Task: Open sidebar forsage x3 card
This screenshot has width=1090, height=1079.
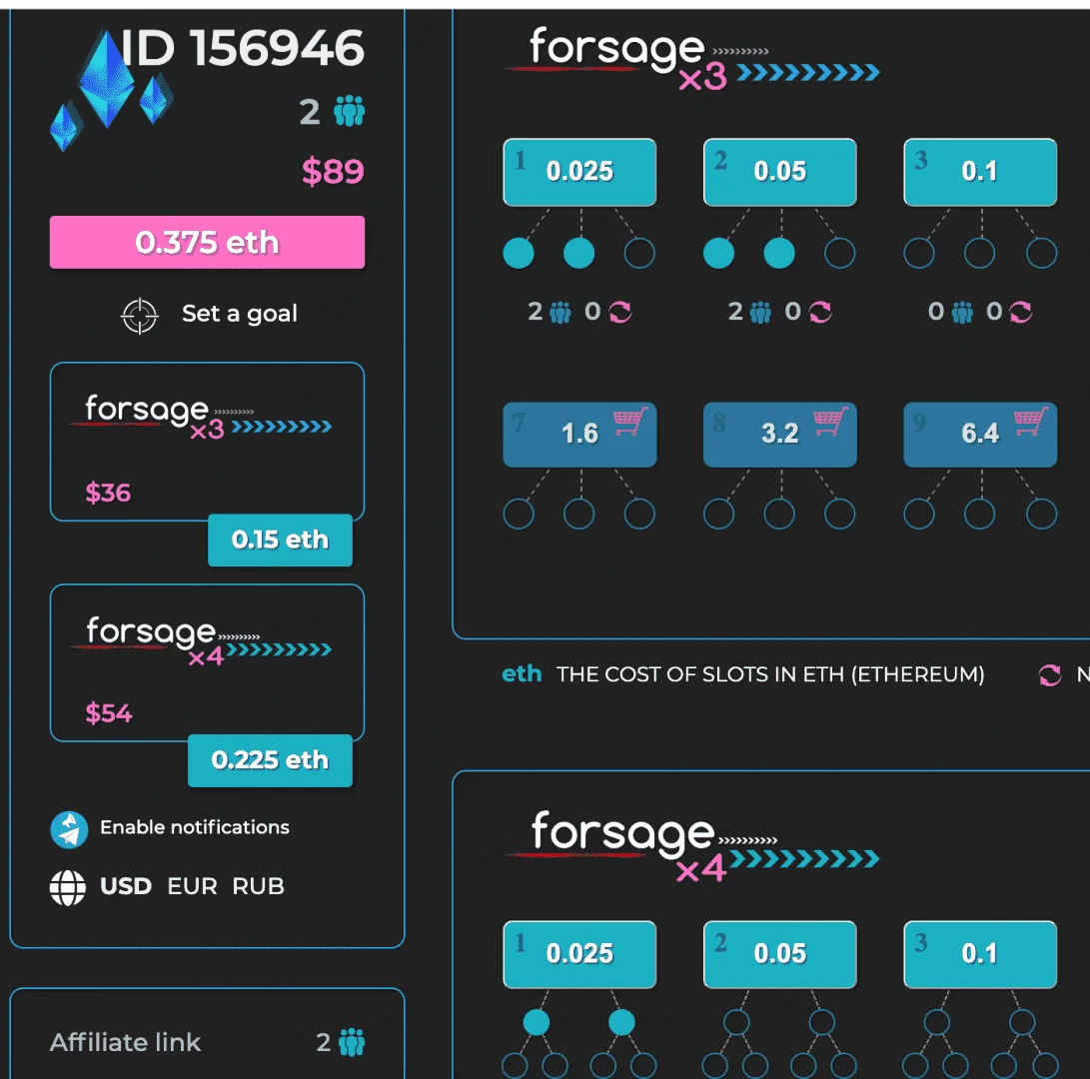Action: pos(207,442)
